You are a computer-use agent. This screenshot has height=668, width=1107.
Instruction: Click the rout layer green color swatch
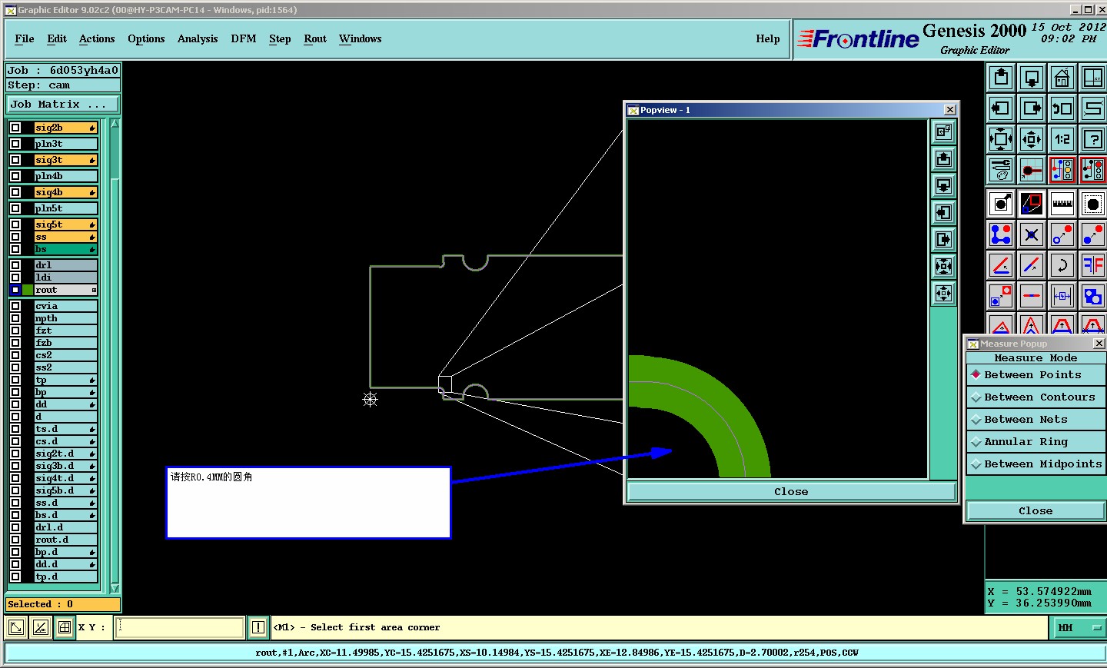pos(28,290)
